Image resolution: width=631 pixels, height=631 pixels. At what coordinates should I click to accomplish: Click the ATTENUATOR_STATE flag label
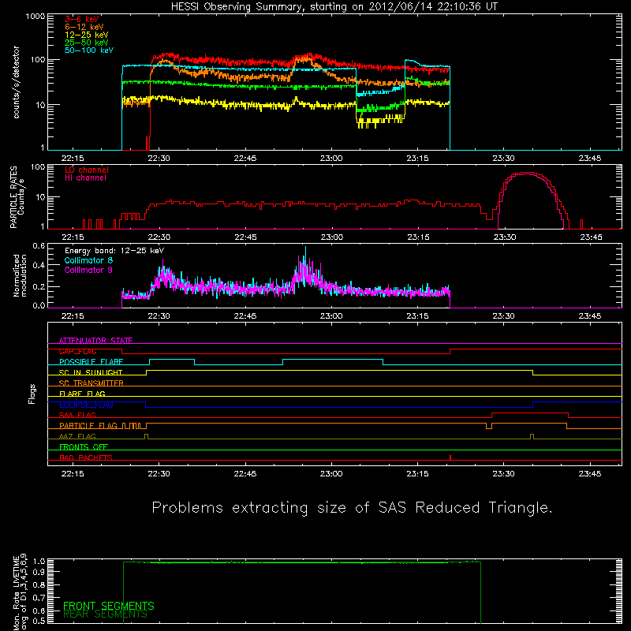(x=95, y=341)
